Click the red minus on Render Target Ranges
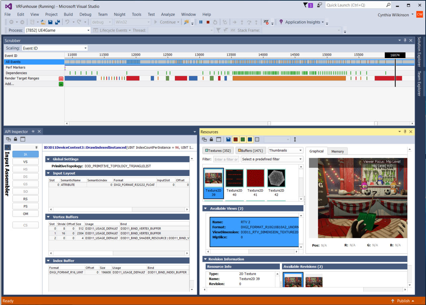 pos(61,79)
